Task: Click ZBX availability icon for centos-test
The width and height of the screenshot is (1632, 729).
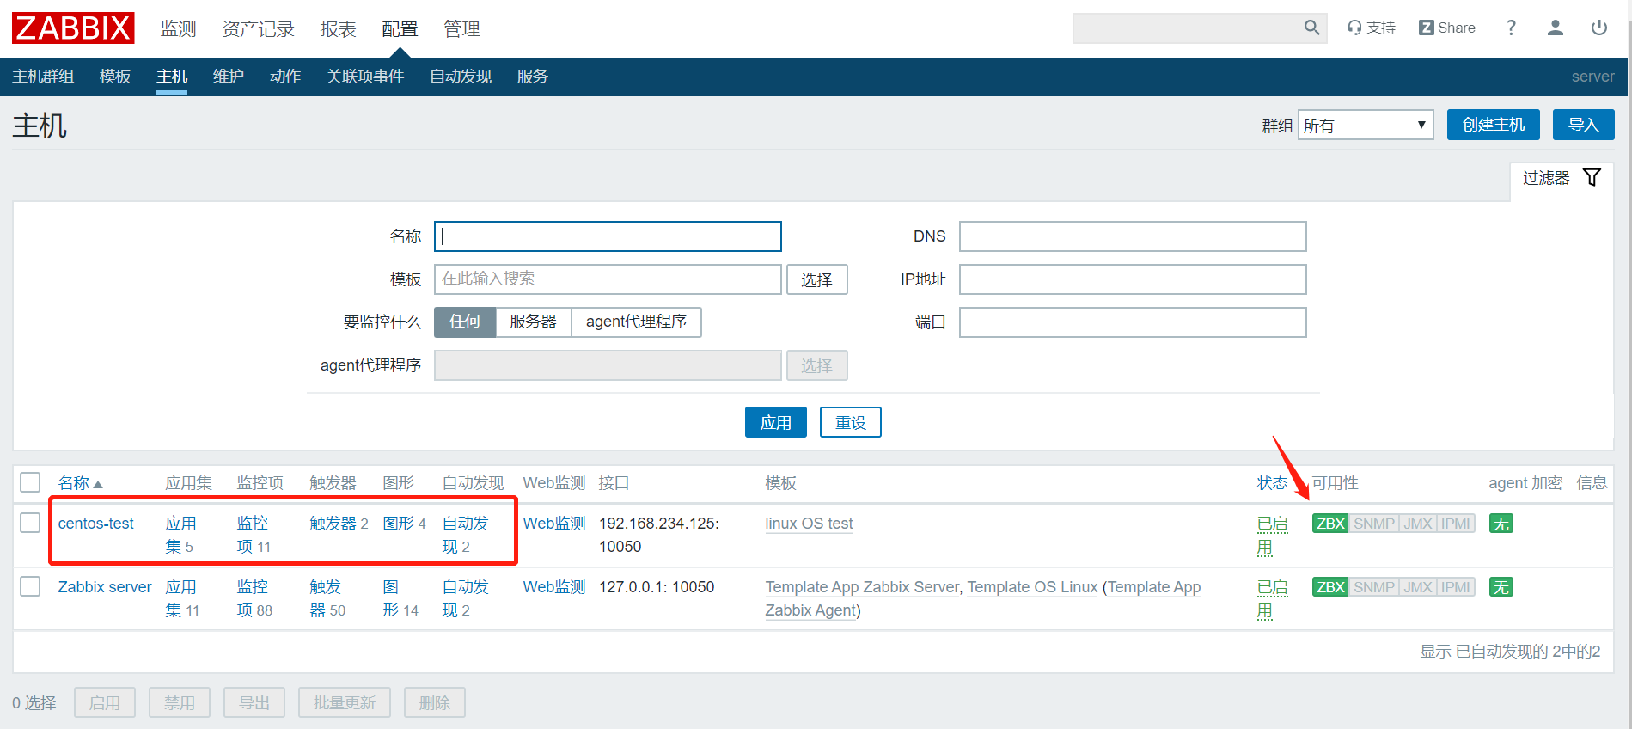Action: (x=1330, y=524)
